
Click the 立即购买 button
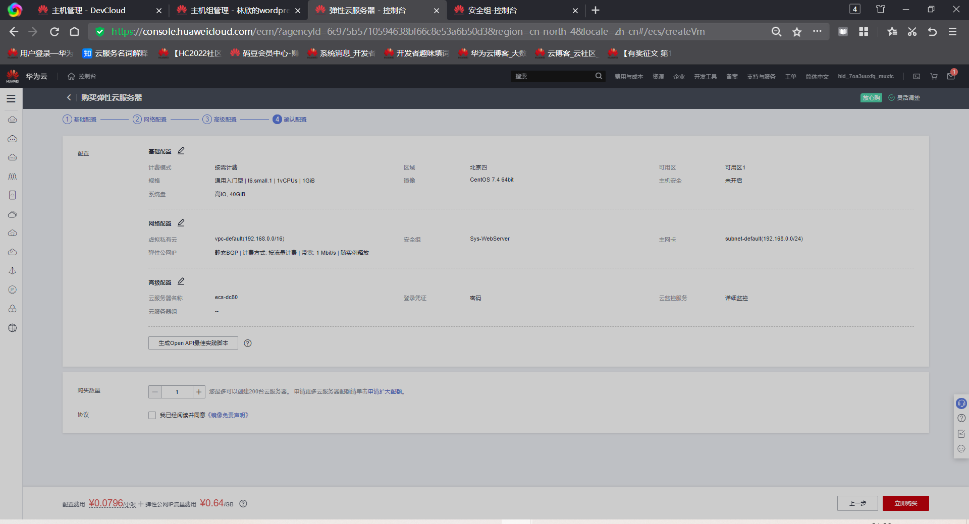pos(906,503)
